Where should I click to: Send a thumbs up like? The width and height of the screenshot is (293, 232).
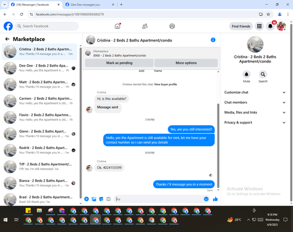215,199
